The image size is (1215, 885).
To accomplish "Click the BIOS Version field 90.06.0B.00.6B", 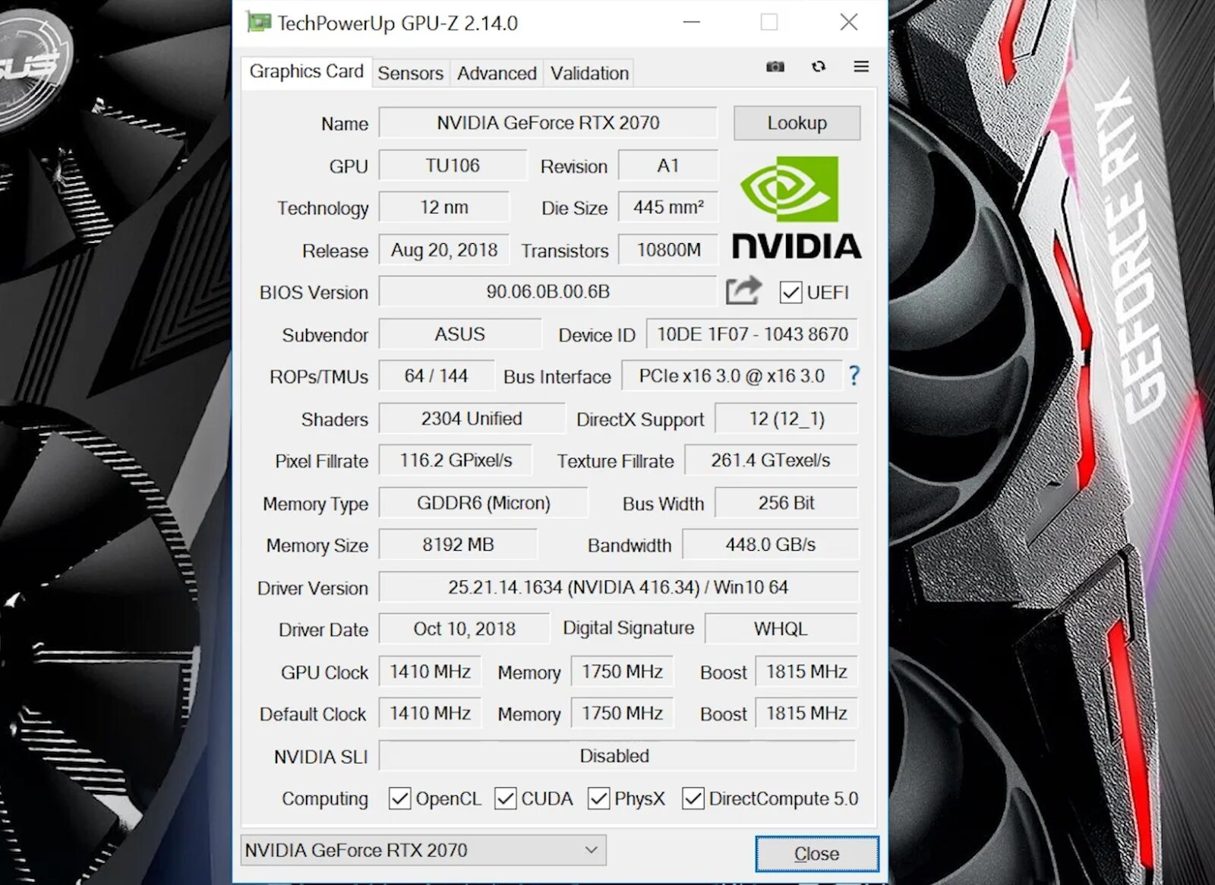I will pyautogui.click(x=548, y=292).
